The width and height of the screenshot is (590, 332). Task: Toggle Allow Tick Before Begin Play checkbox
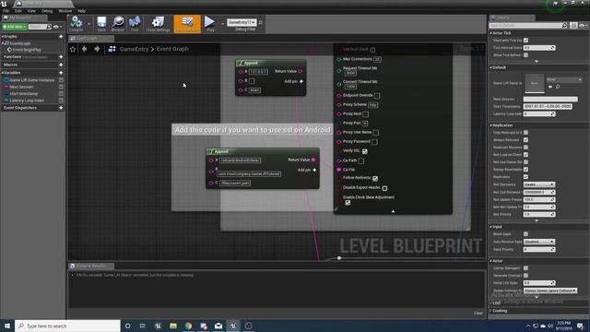pos(525,55)
